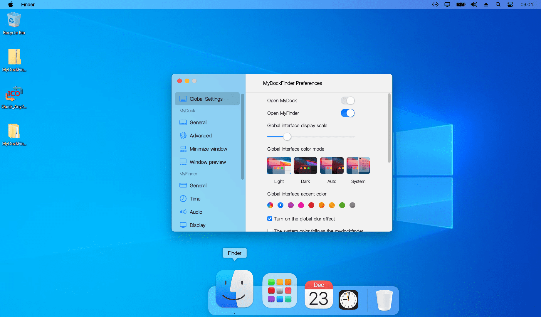Close the MyDockFinder Preferences window
The image size is (541, 317).
click(179, 81)
